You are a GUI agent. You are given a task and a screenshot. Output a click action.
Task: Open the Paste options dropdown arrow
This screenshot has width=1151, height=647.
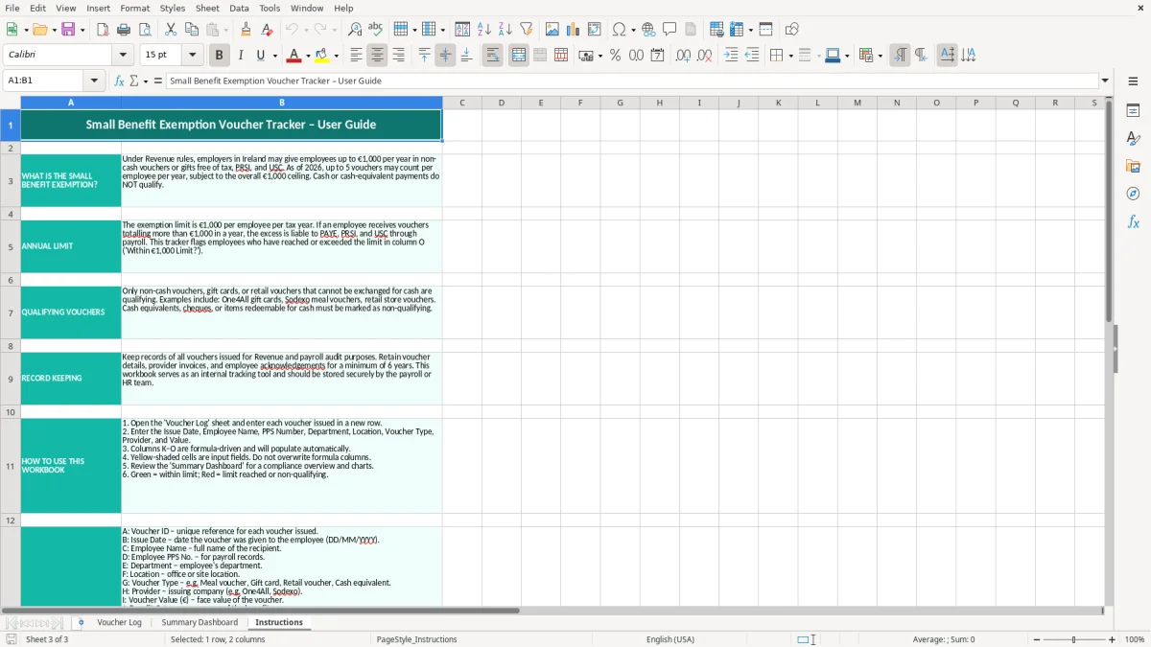(x=225, y=30)
